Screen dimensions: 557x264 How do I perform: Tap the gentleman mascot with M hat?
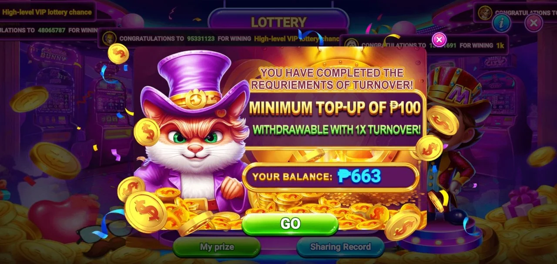453,144
